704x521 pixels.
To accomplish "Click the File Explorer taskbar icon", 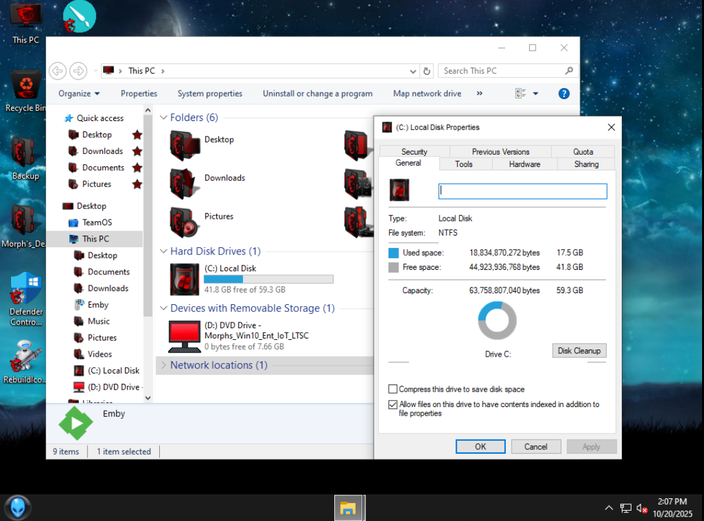I will point(348,508).
